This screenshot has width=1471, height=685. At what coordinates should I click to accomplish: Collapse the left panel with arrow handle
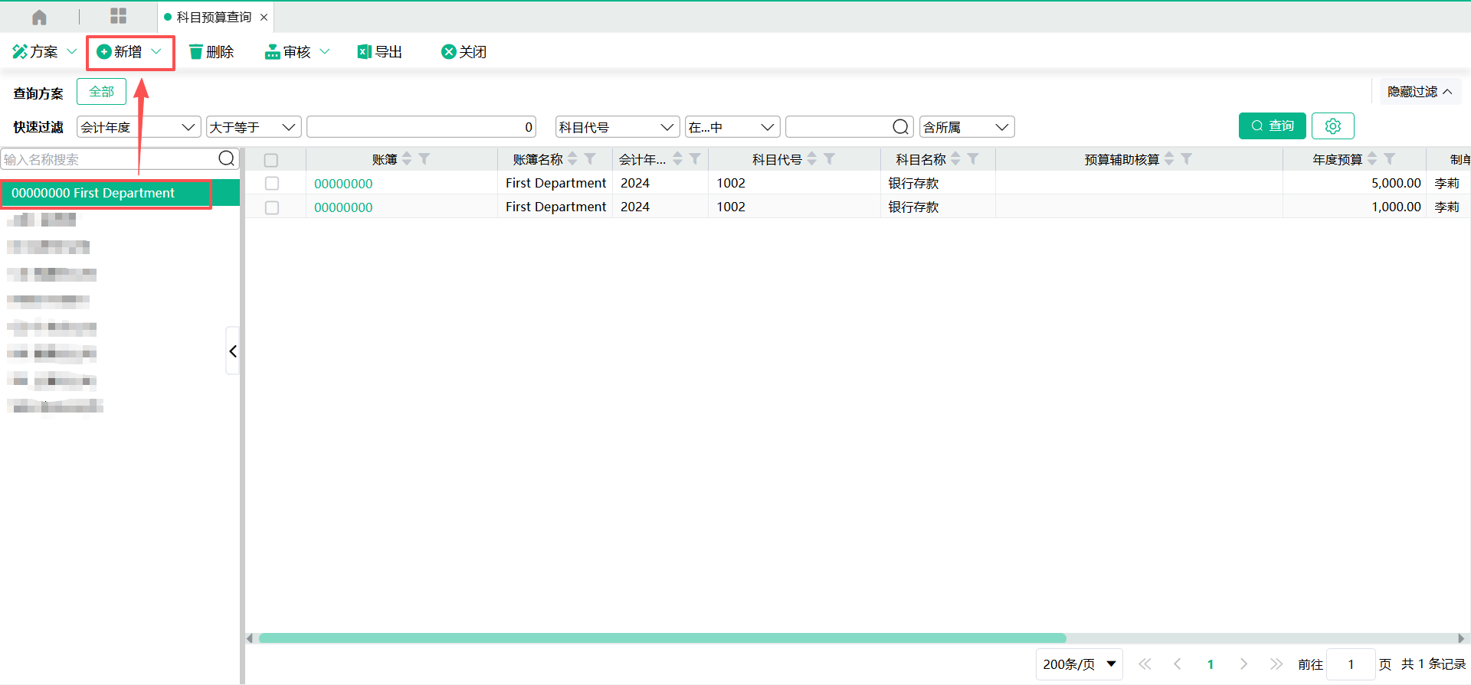[x=233, y=351]
